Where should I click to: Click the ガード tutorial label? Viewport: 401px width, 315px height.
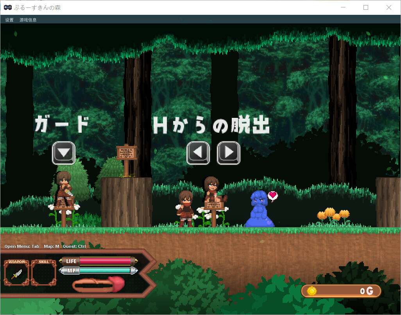(62, 125)
